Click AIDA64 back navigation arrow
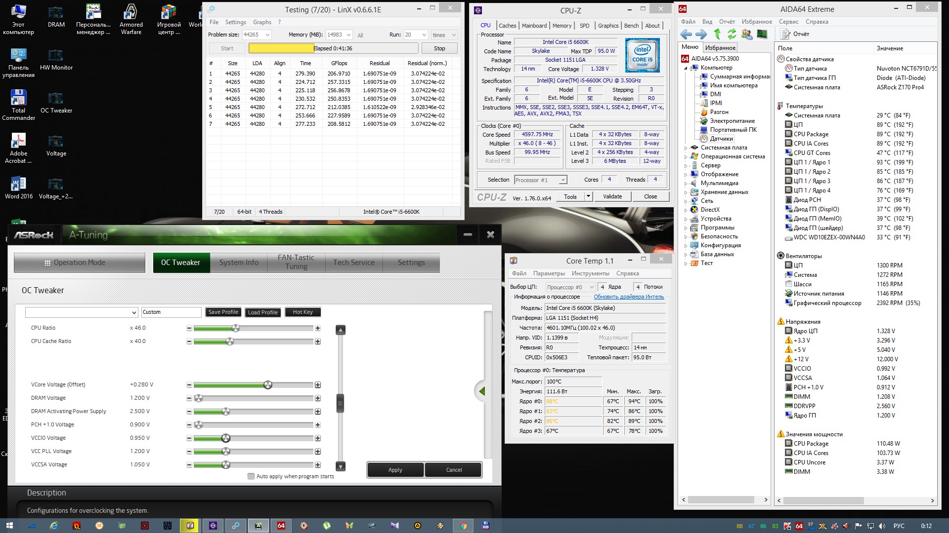 coord(686,34)
